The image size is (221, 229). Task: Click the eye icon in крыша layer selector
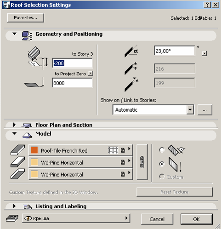click(28, 218)
